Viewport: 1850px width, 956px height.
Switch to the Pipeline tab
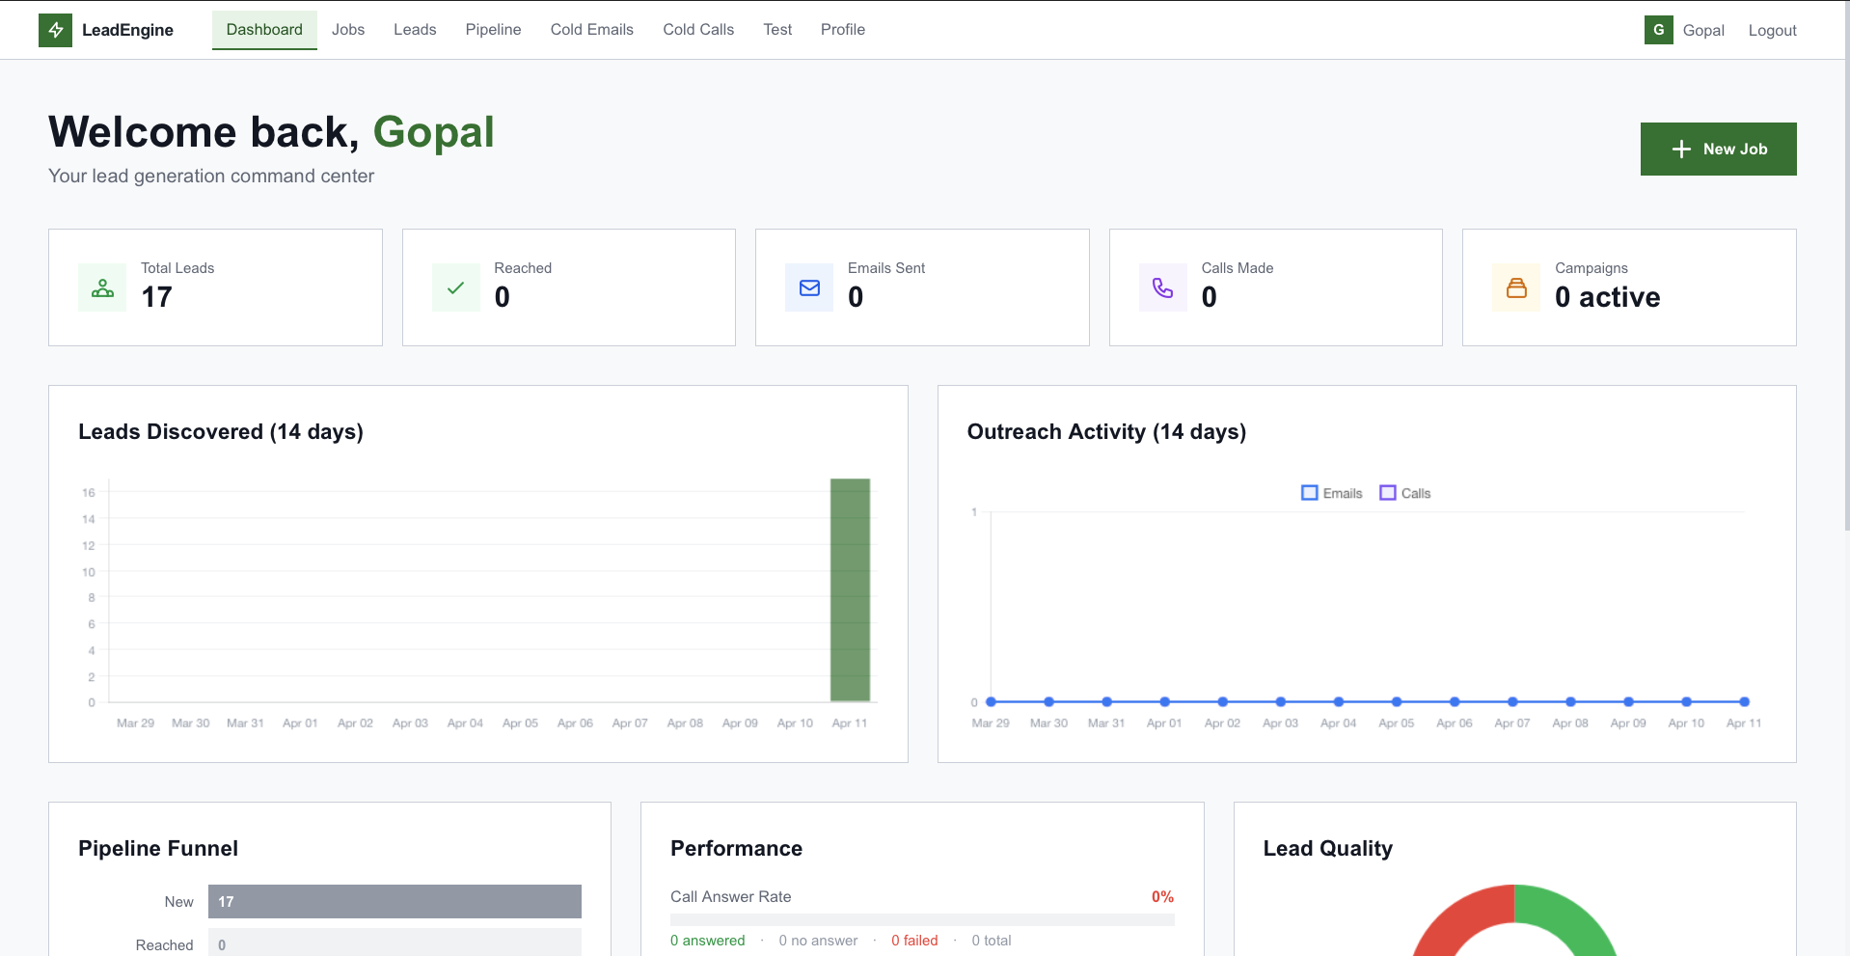point(492,30)
